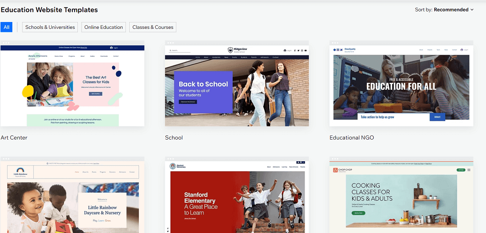Click the green Book a Class button

(x=358, y=213)
